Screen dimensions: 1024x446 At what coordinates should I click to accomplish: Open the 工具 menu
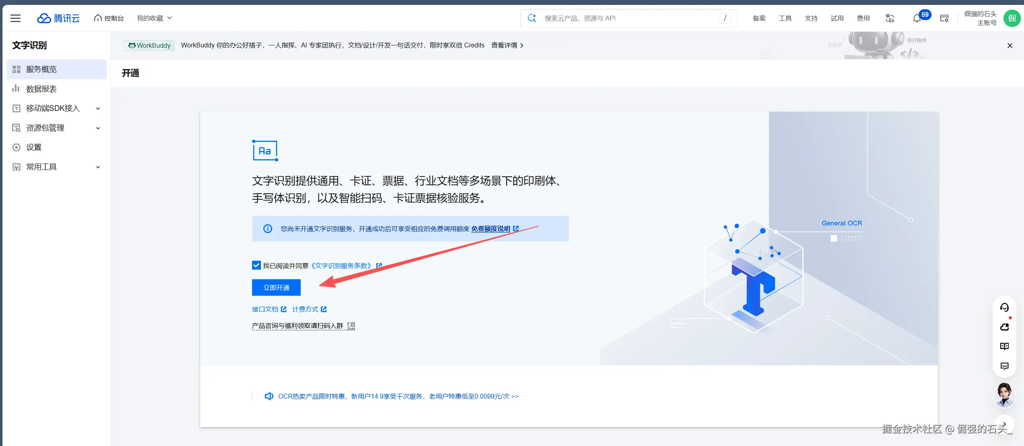coord(785,18)
